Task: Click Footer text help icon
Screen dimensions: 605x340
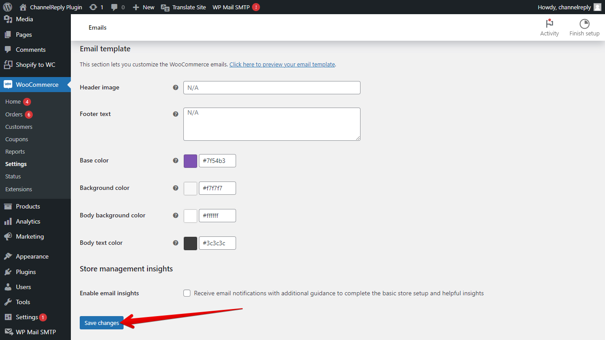Action: tap(175, 114)
